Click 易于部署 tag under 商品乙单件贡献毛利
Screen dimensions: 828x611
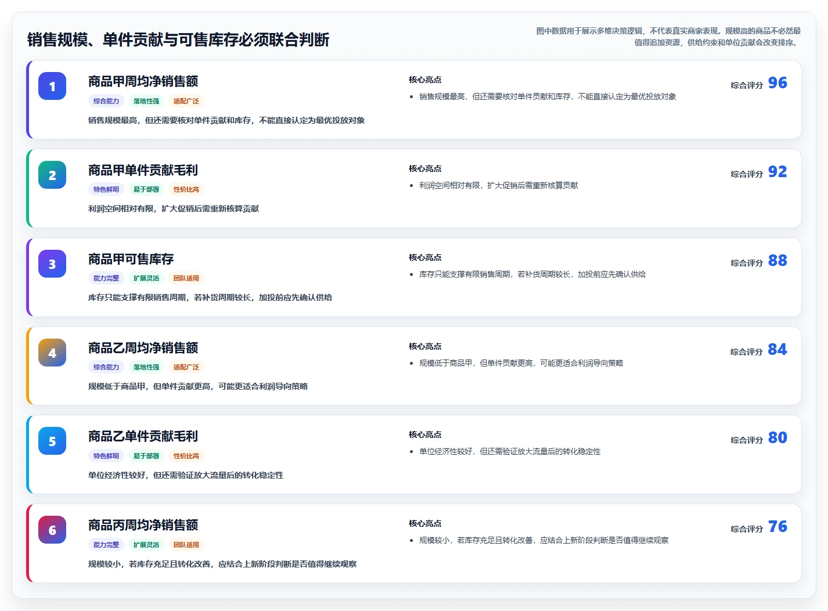(x=146, y=456)
